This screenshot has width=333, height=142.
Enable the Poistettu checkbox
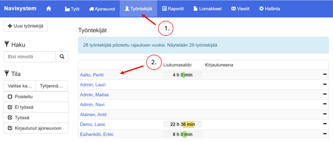point(10,97)
